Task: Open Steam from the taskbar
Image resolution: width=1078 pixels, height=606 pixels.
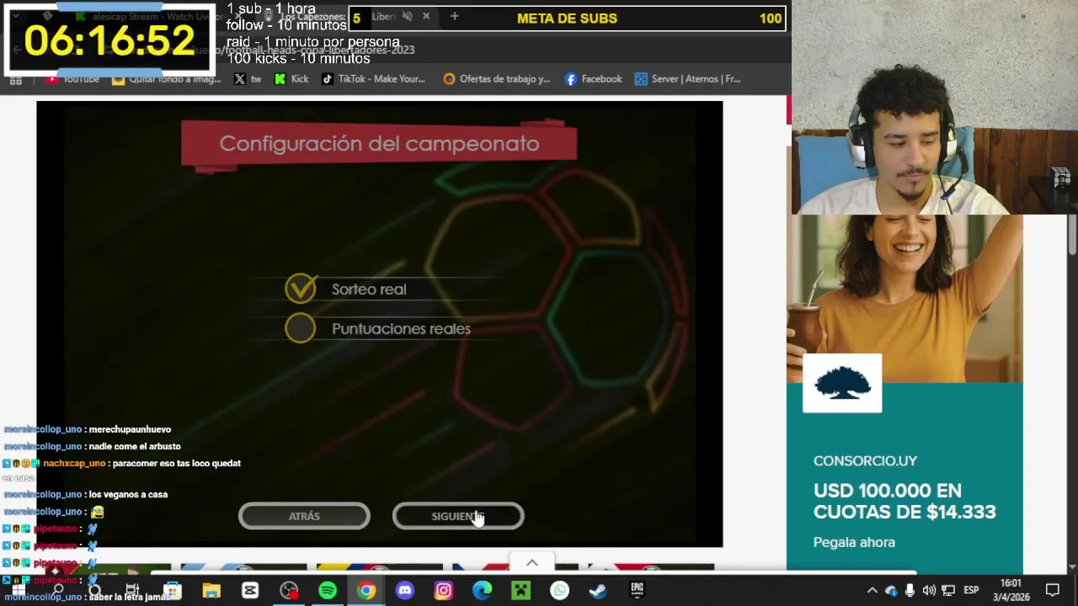Action: (x=598, y=591)
